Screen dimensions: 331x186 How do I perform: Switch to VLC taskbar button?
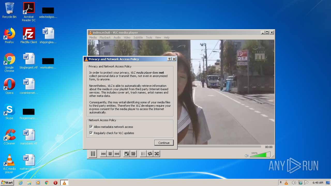(64, 183)
